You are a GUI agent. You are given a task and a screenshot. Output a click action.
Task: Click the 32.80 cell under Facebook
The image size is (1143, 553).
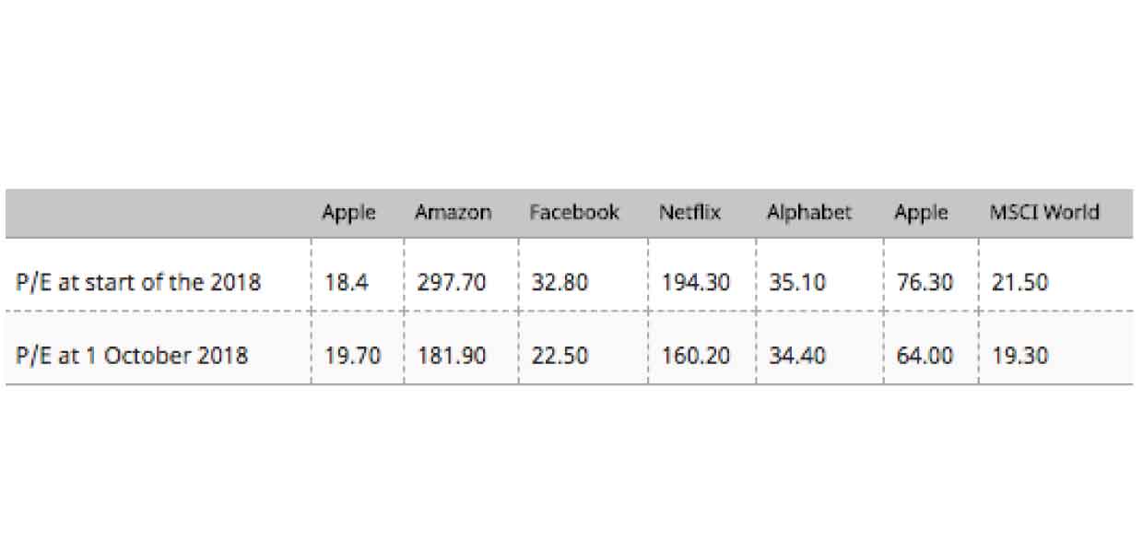560,282
